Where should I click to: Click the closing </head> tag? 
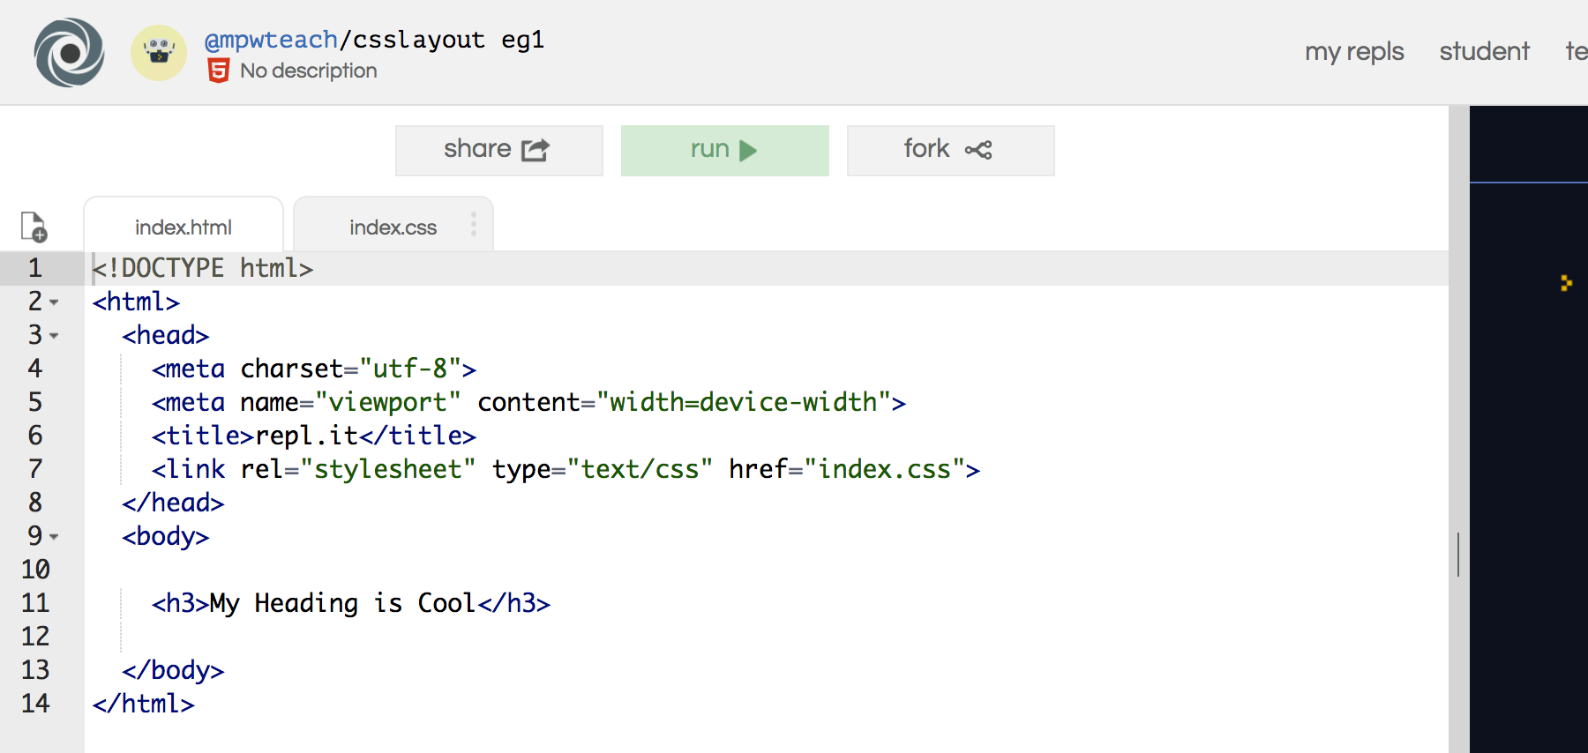coord(173,503)
